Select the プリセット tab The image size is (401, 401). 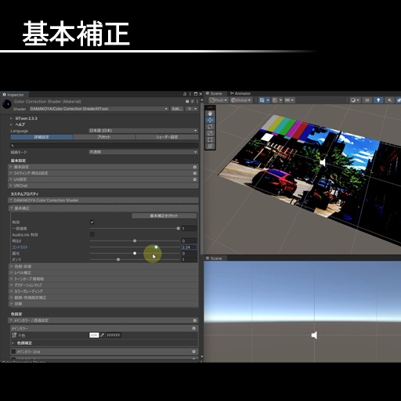click(104, 137)
